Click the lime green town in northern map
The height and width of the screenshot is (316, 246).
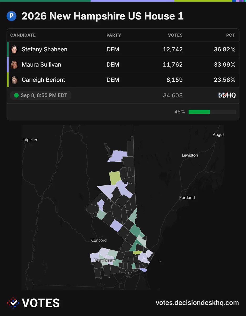pyautogui.click(x=115, y=178)
